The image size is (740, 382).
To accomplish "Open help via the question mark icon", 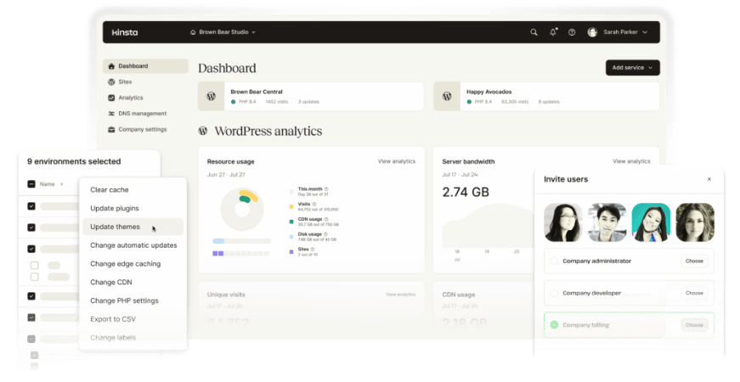I will [x=572, y=32].
